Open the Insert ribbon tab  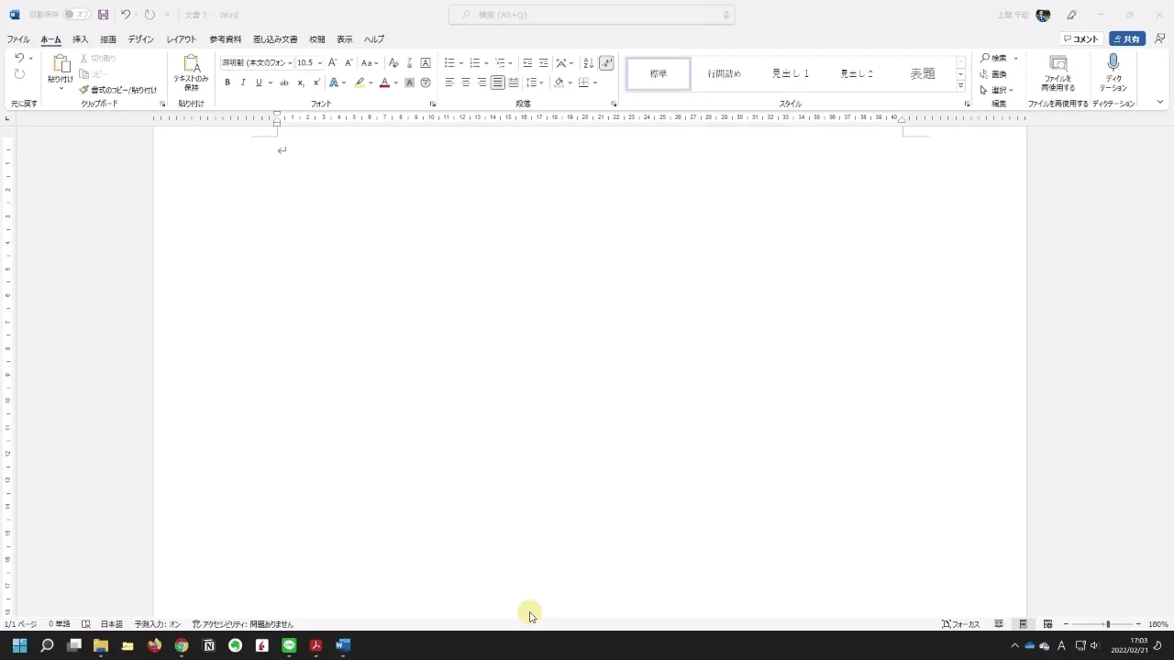(x=81, y=39)
